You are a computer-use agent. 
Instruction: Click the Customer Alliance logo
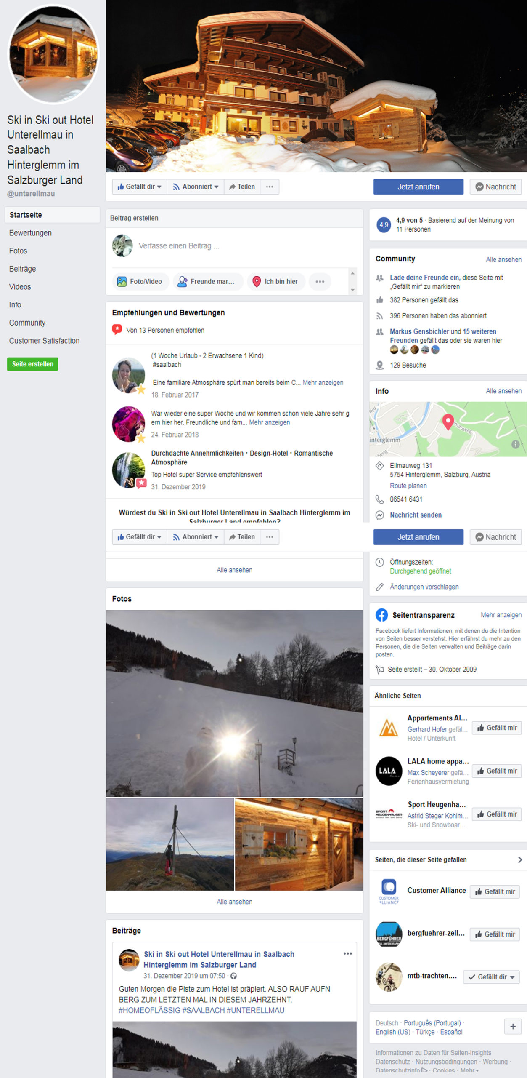388,891
